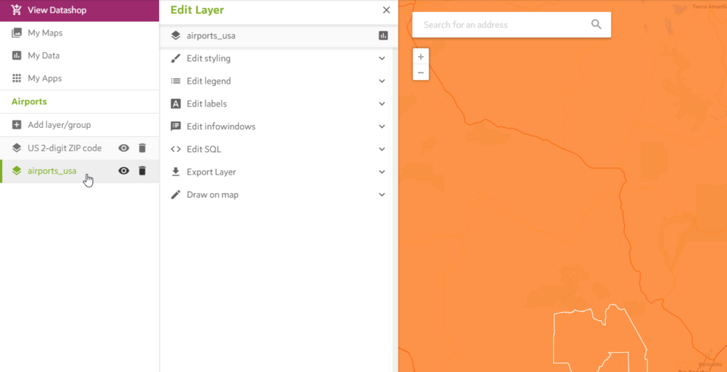Click the layer icon in Edit Layer header
This screenshot has width=727, height=372.
175,35
